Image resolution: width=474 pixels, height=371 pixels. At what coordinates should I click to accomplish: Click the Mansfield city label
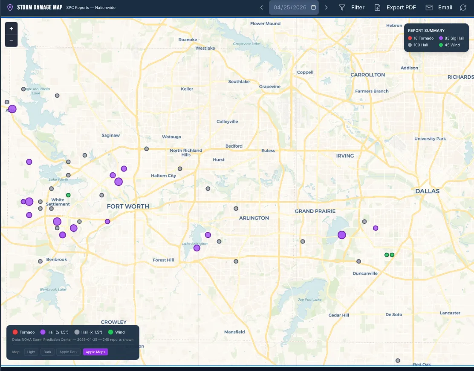pyautogui.click(x=234, y=332)
